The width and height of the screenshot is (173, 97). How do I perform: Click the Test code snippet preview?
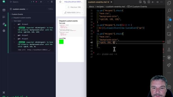click(x=71, y=30)
